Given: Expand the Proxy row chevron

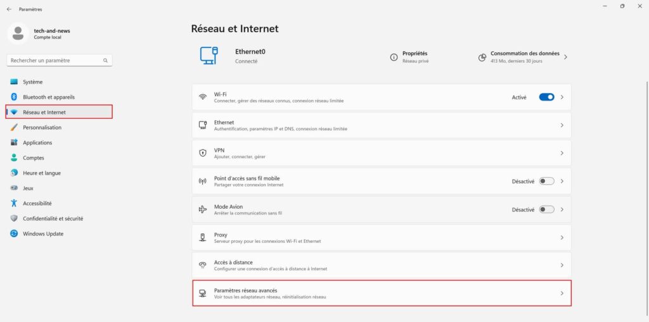Looking at the screenshot, I should tap(562, 237).
